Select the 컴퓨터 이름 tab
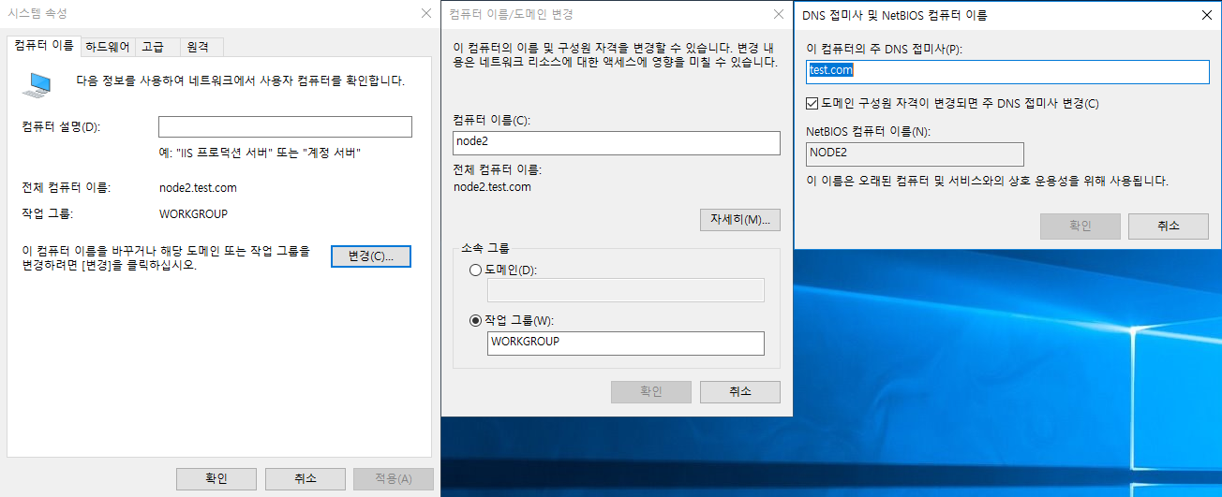 [x=45, y=45]
